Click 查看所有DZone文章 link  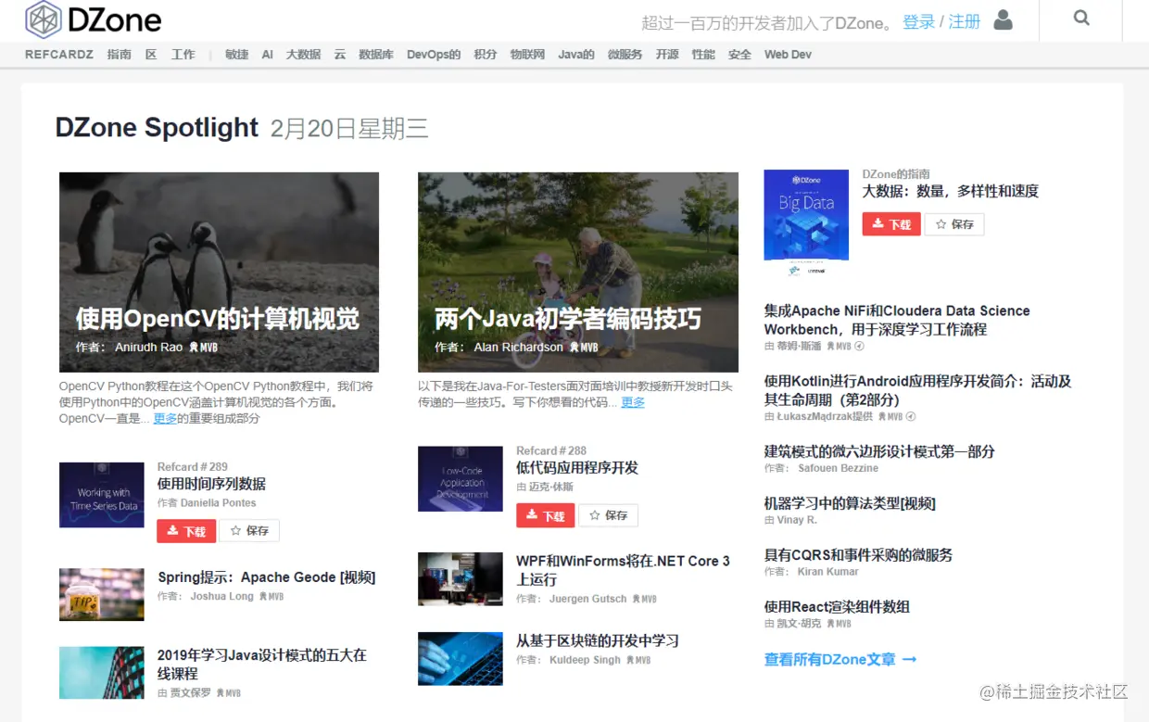pyautogui.click(x=840, y=660)
